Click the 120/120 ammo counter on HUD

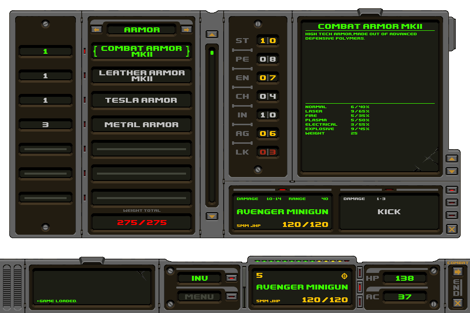point(325,300)
